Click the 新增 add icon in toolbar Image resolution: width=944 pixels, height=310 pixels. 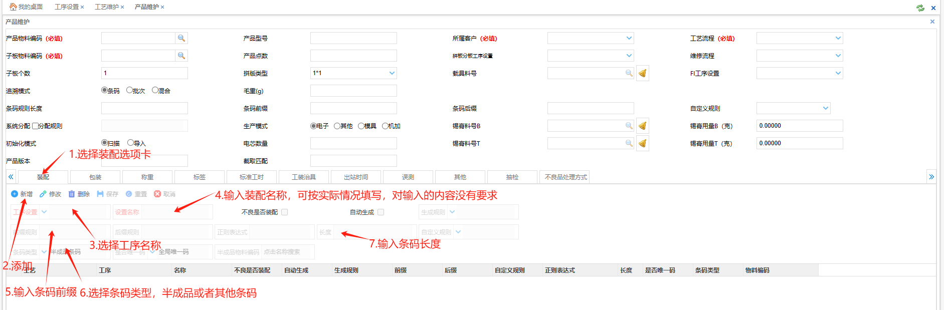15,194
